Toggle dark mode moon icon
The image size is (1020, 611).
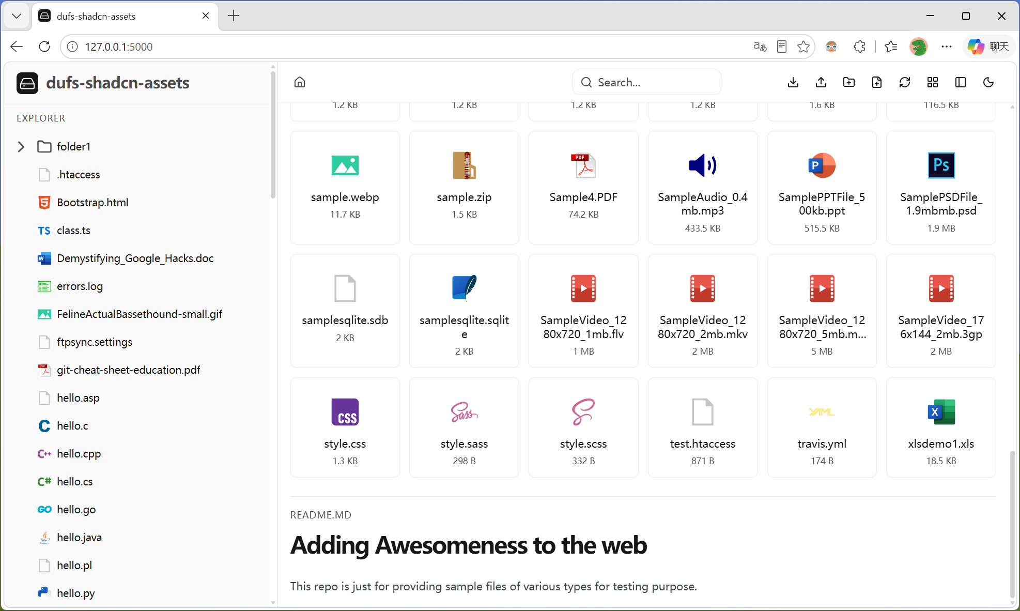coord(988,82)
